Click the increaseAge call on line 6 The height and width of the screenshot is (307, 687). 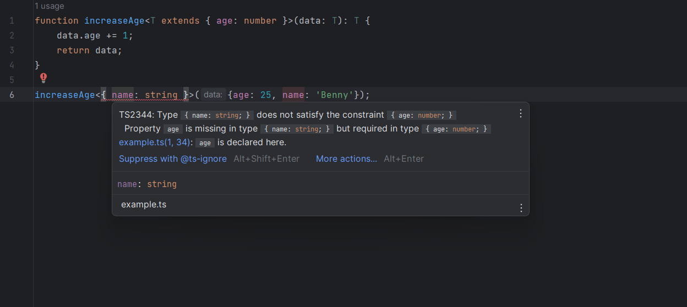point(64,95)
